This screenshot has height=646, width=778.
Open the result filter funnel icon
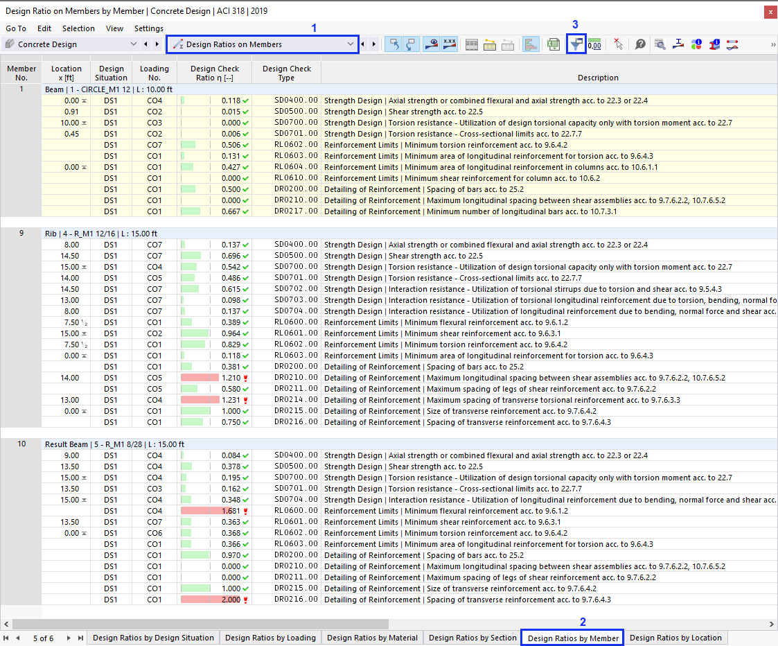pyautogui.click(x=576, y=44)
